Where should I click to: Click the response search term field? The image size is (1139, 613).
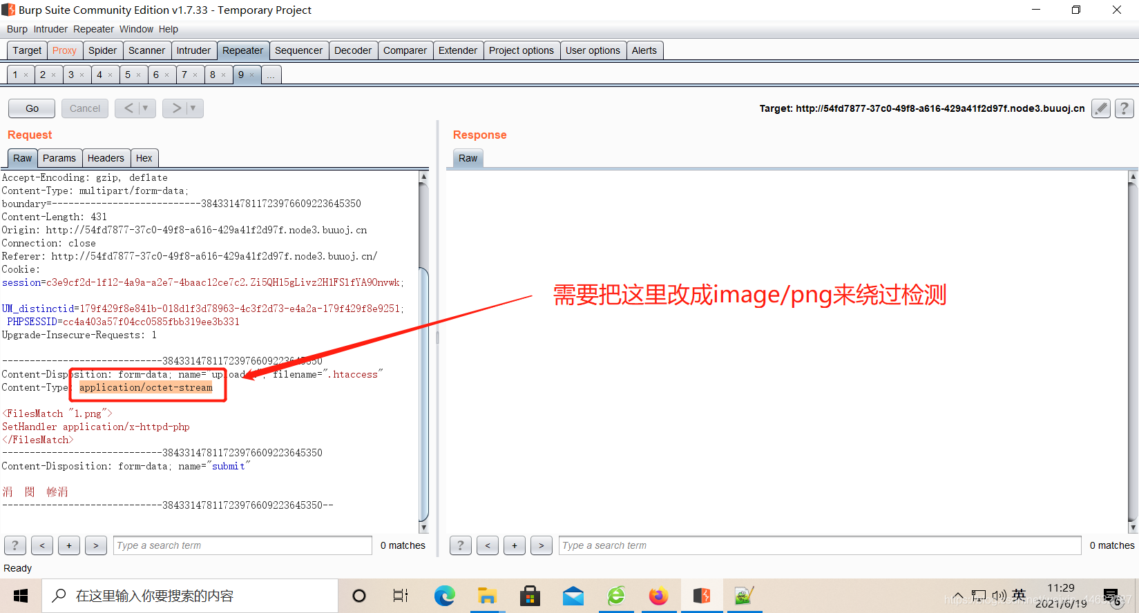pos(820,545)
